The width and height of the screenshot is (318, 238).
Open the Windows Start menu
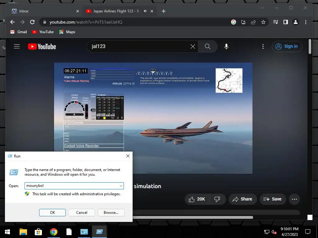point(7,232)
